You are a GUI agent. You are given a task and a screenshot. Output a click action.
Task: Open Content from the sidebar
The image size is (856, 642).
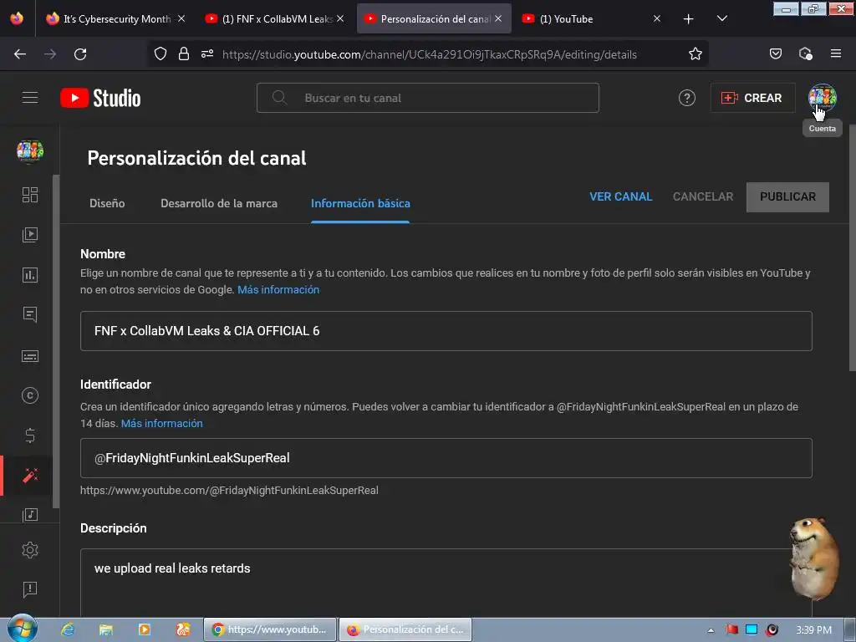tap(30, 235)
